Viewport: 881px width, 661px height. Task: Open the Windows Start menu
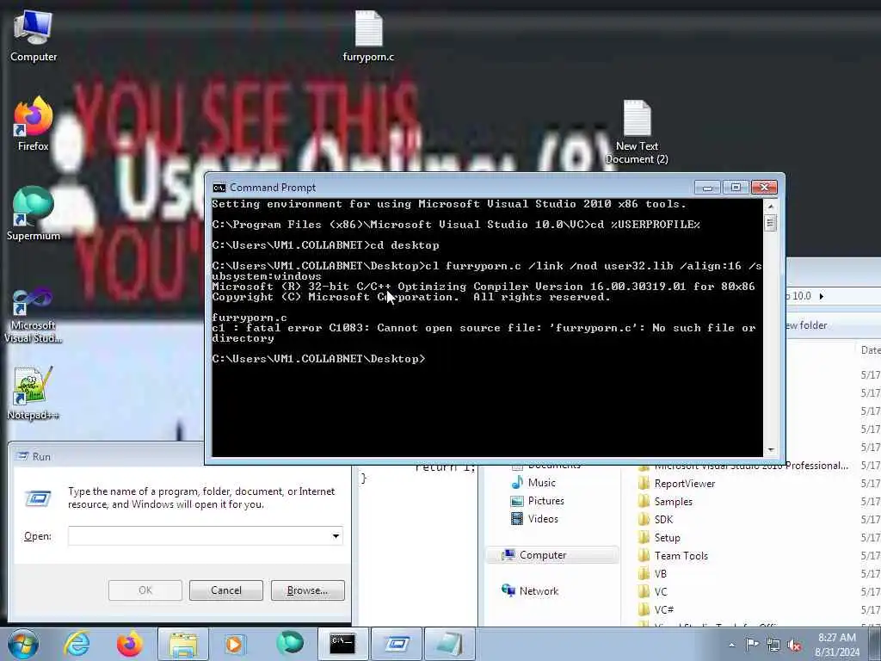pos(23,644)
